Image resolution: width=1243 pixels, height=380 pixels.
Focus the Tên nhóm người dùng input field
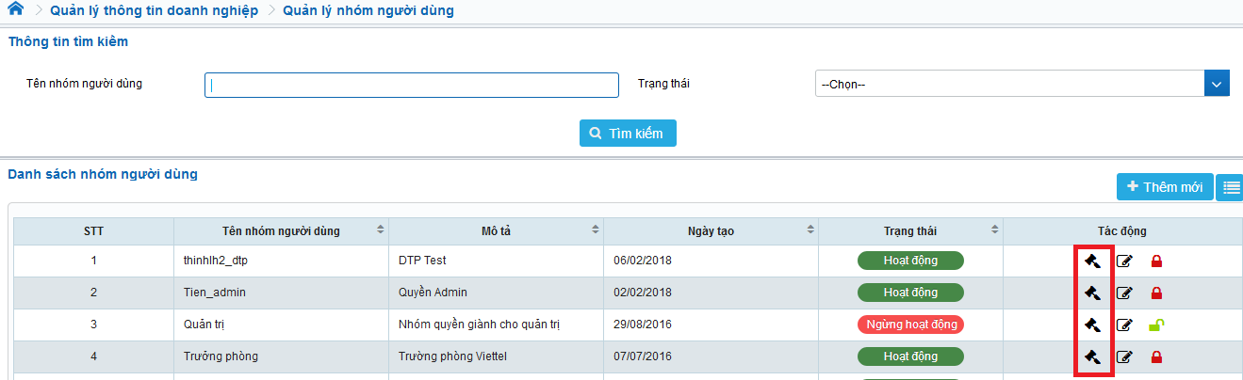point(411,85)
